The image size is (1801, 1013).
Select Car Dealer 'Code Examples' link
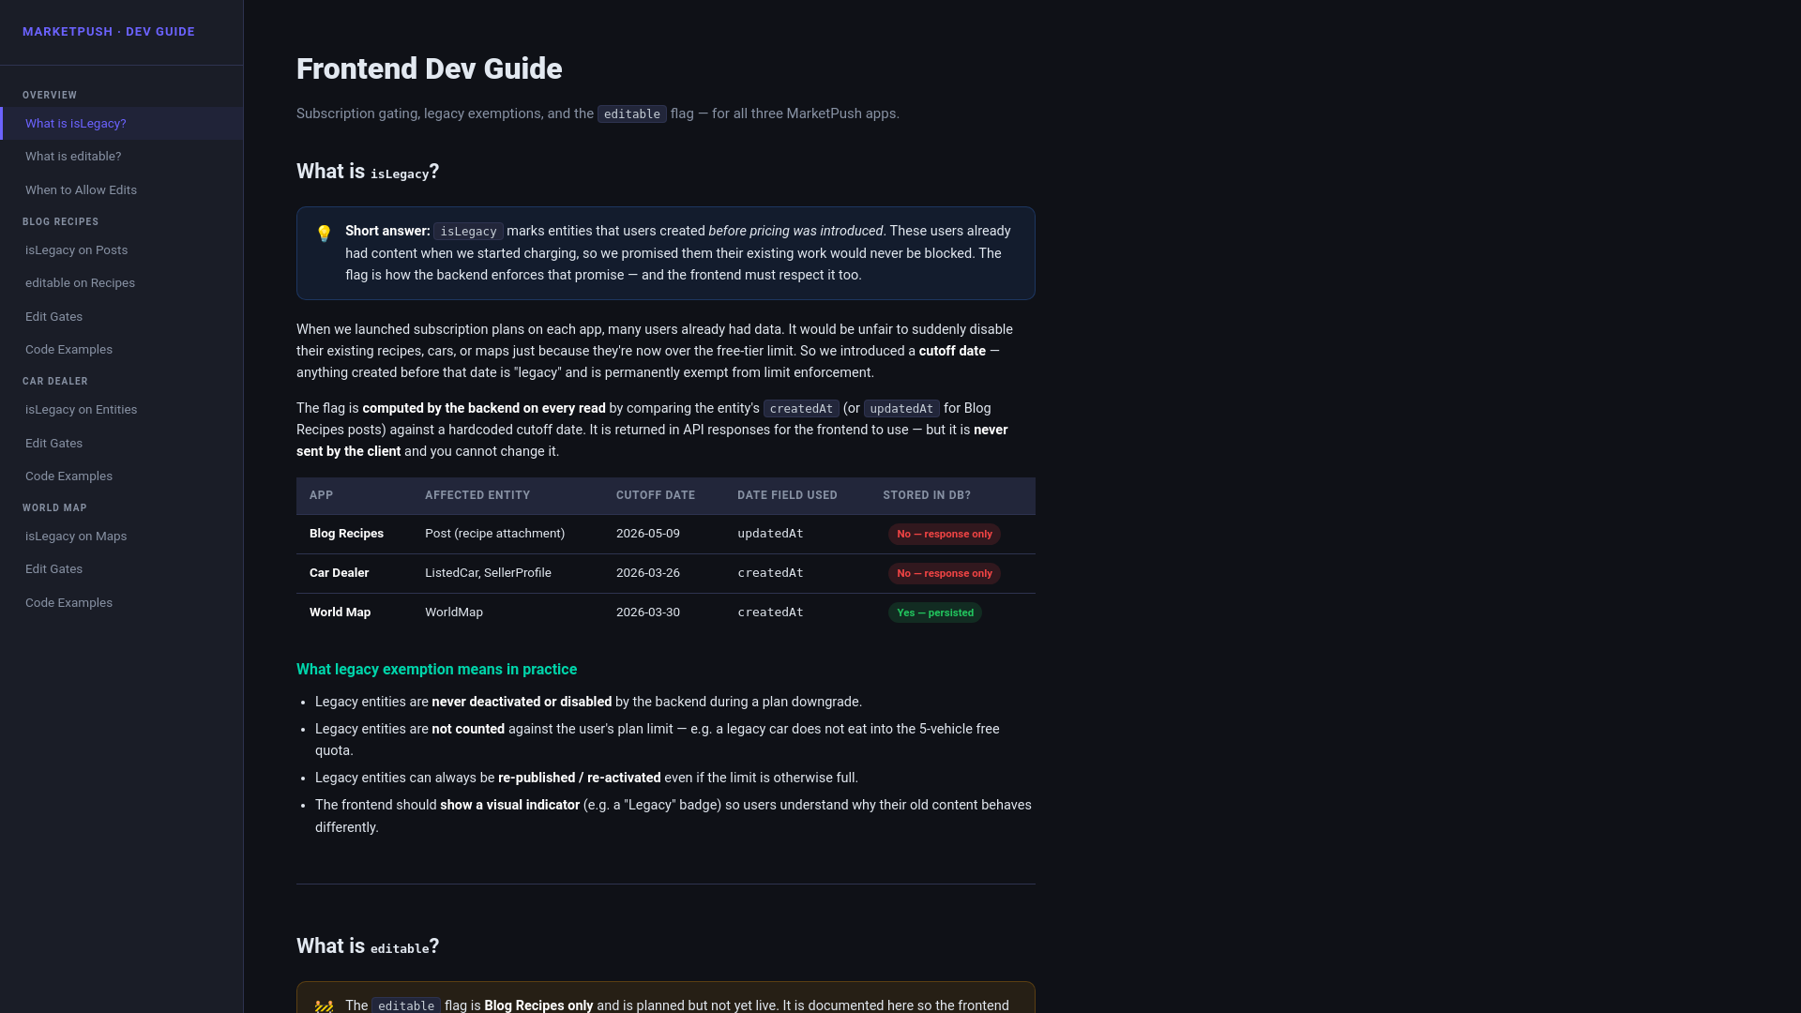[x=122, y=476]
